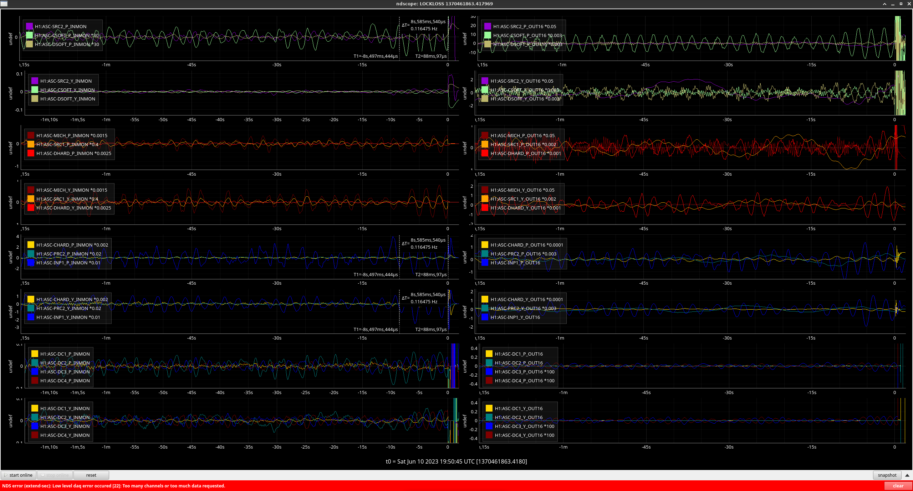Toggle the H1:ASC-MICH_P_OUT16 trace label
Image resolution: width=913 pixels, height=491 pixels.
[x=522, y=135]
